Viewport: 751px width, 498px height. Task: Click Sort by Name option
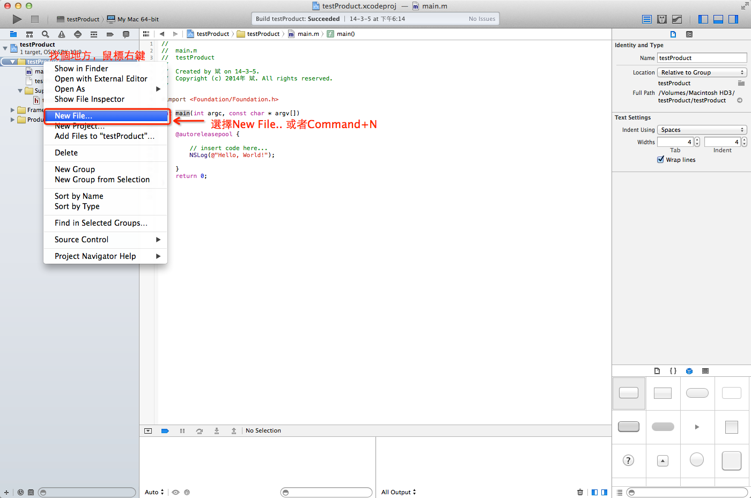click(79, 196)
